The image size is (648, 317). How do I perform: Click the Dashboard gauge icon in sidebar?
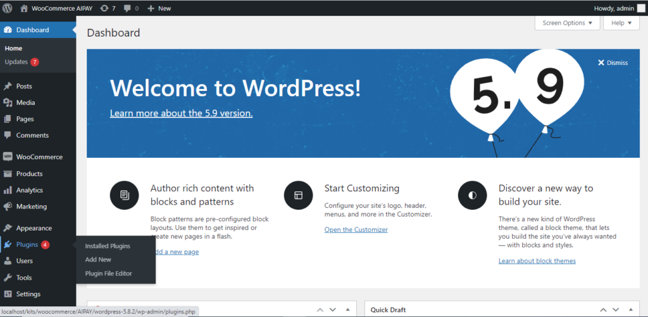8,30
